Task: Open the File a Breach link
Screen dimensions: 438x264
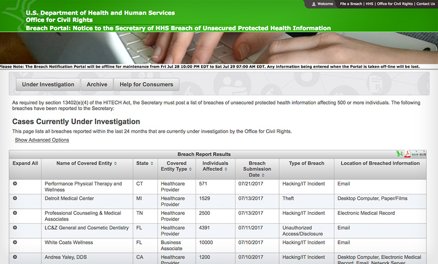Action: [351, 4]
